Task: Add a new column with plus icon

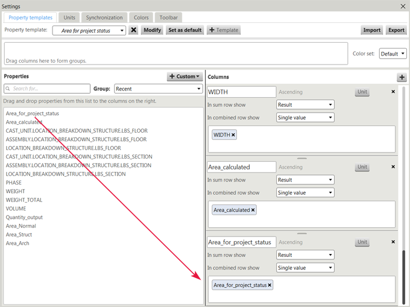Action: (x=402, y=77)
